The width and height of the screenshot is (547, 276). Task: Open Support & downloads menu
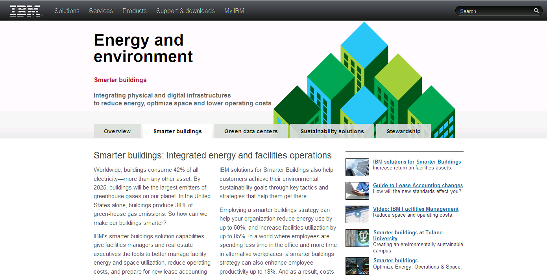185,11
